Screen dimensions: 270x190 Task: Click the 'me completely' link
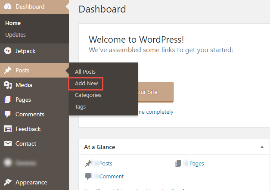155,112
